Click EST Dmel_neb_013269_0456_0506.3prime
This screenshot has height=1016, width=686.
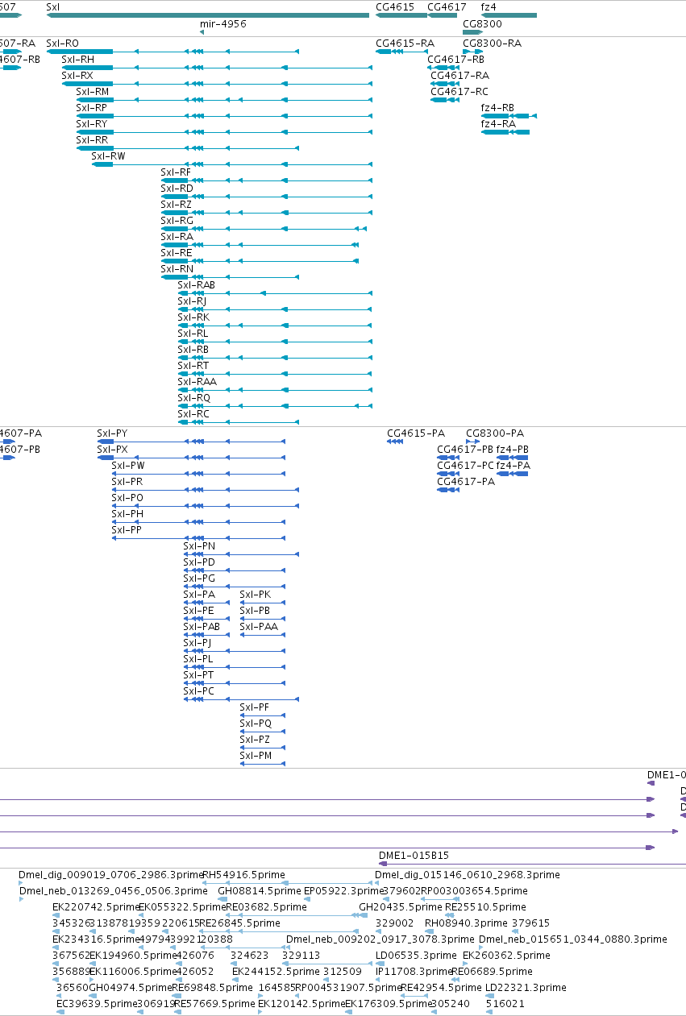113,891
